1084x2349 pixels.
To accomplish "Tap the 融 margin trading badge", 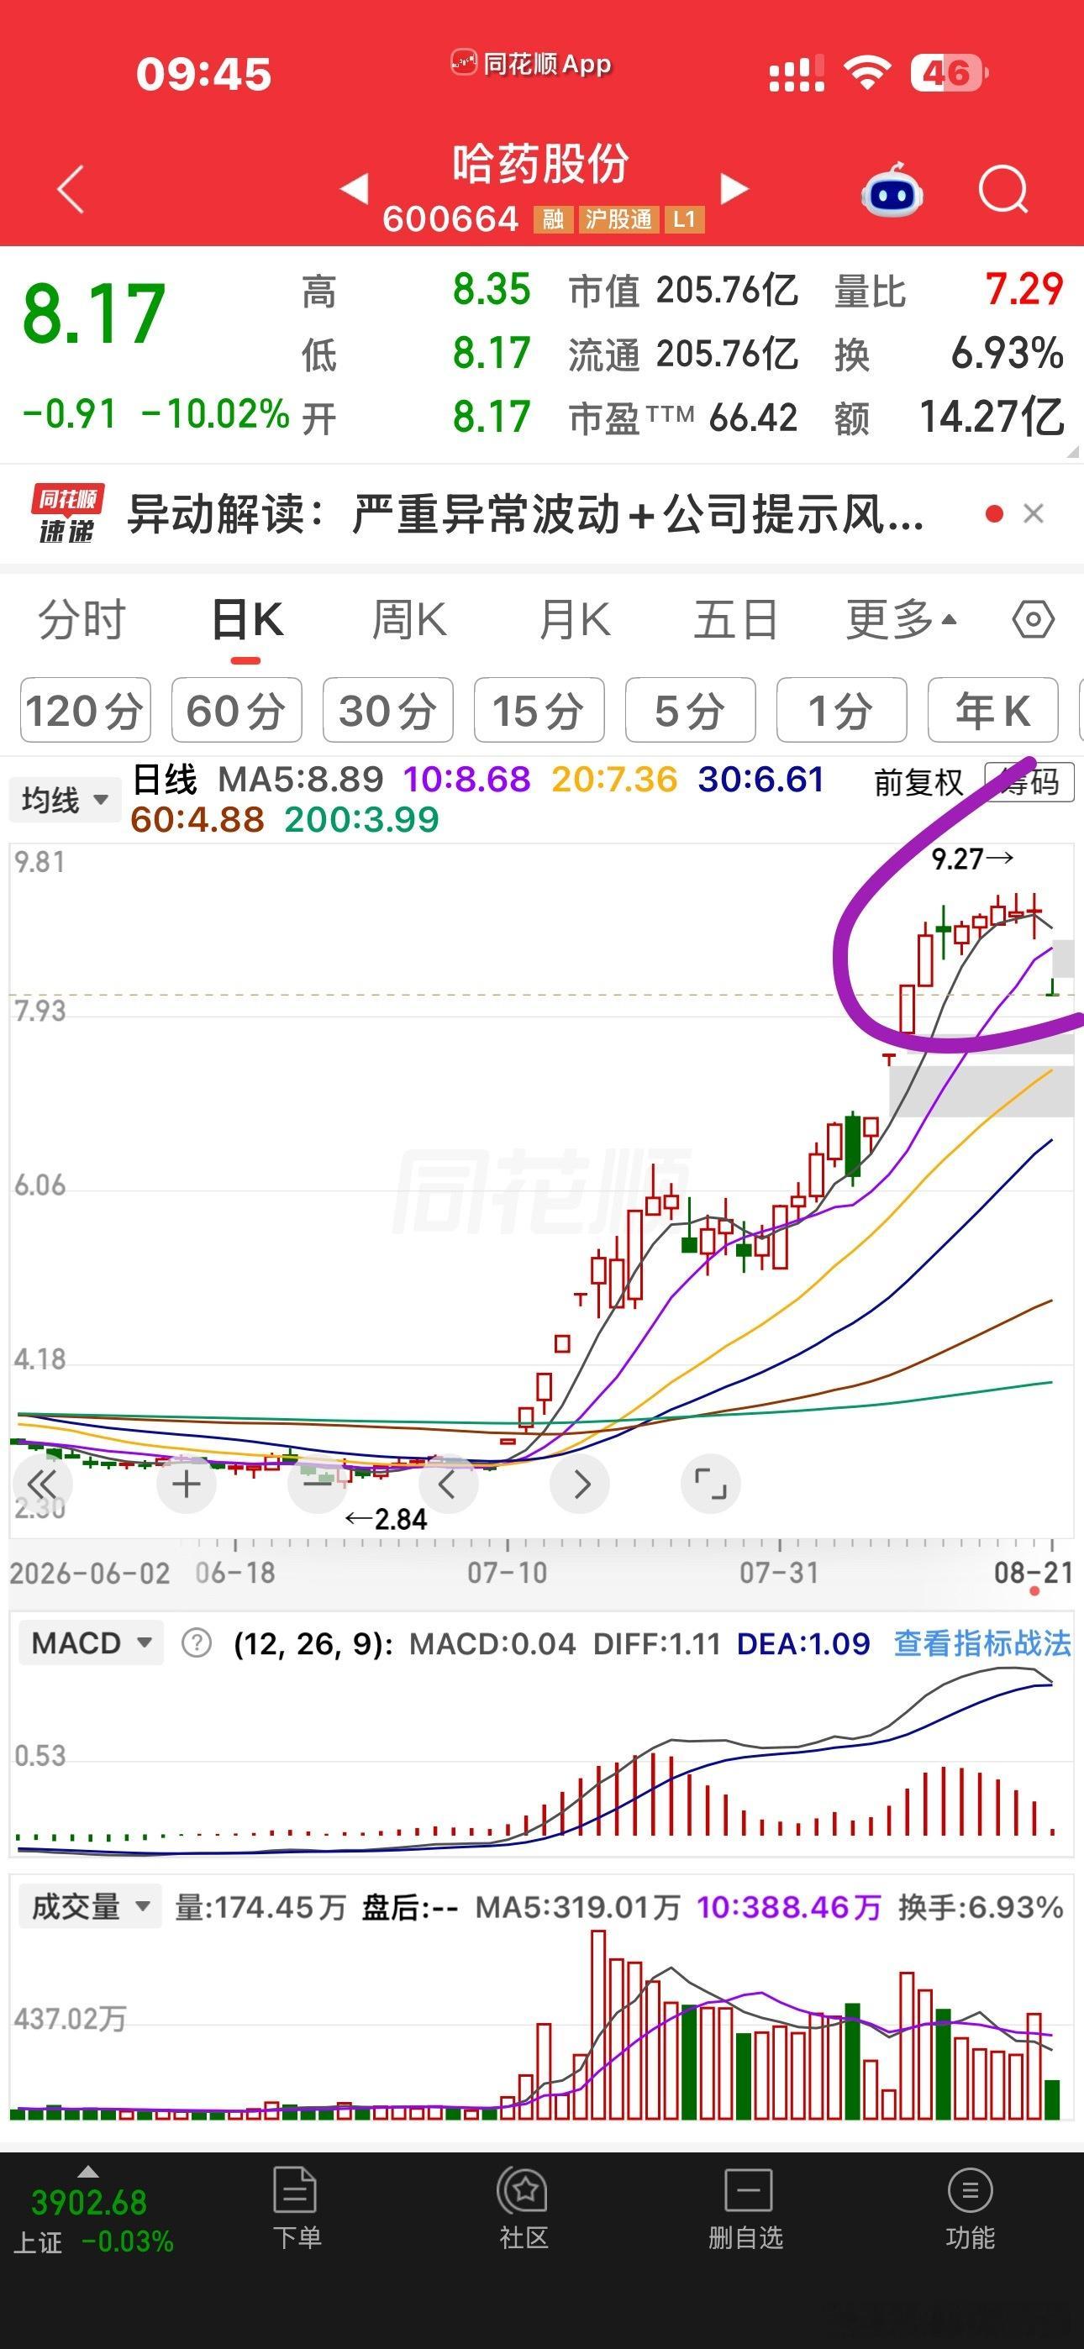I will tap(553, 218).
